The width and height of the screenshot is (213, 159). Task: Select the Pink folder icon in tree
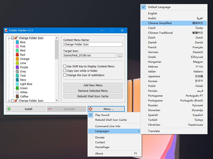(17, 46)
